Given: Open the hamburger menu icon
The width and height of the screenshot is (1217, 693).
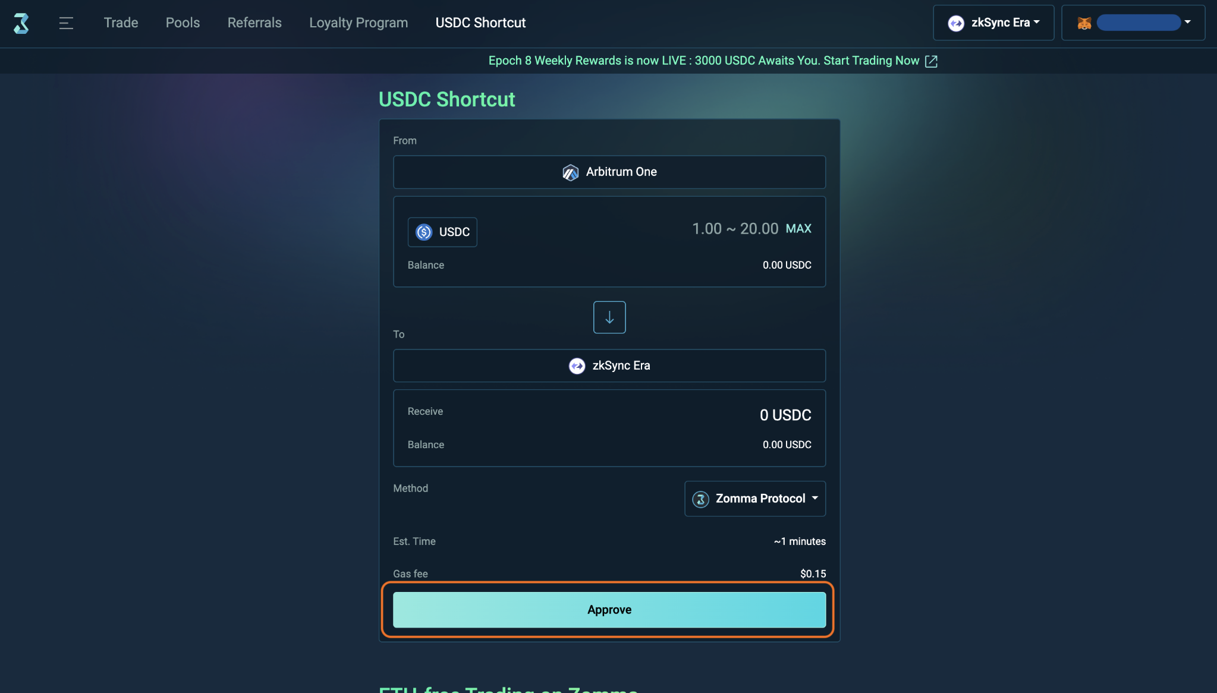Looking at the screenshot, I should pos(66,23).
